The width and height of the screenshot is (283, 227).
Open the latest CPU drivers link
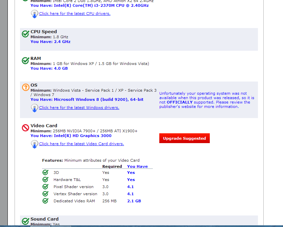click(75, 14)
